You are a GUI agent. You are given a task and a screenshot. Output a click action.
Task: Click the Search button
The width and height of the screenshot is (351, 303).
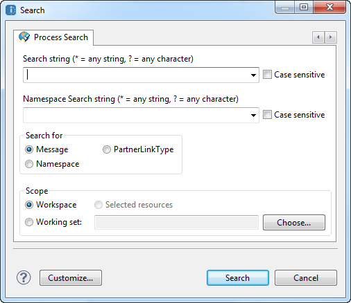238,278
